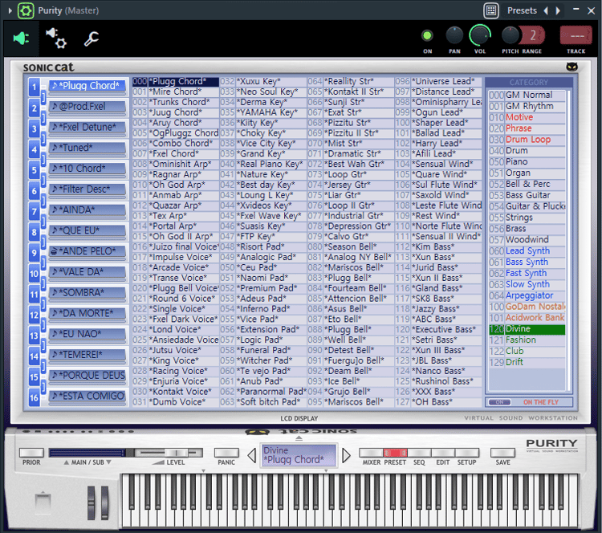The width and height of the screenshot is (602, 533).
Task: Select the Acidwork Bank category
Action: click(527, 318)
